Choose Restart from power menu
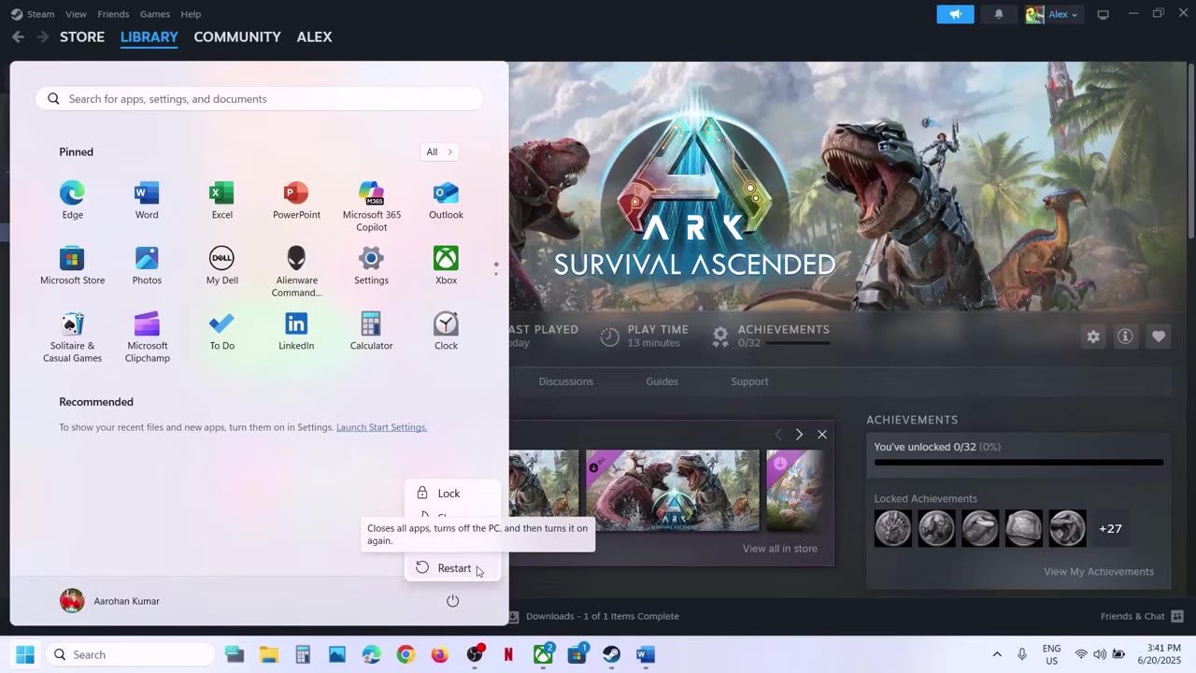 click(x=453, y=568)
